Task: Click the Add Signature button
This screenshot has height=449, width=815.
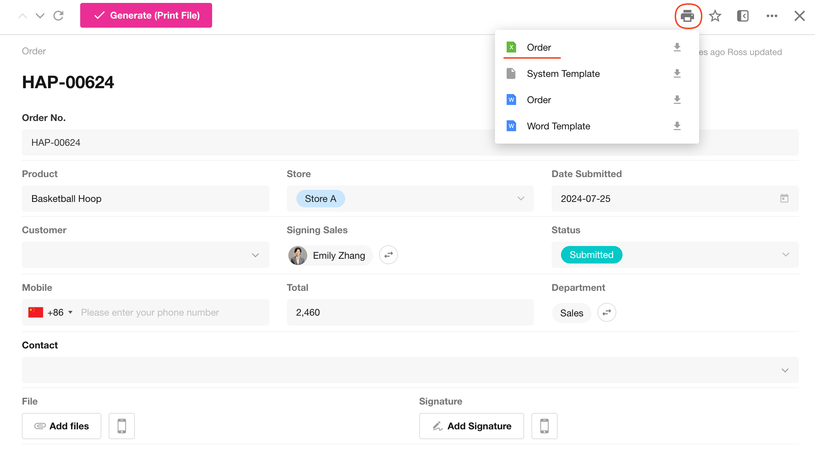Action: (471, 426)
